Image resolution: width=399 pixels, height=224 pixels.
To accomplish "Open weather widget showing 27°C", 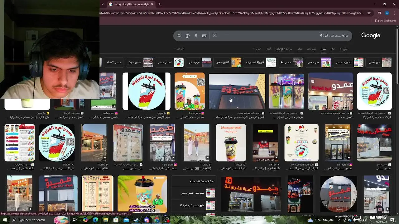I will point(320,220).
